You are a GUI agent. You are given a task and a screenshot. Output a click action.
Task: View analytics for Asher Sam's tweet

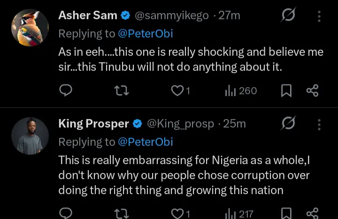coord(241,91)
